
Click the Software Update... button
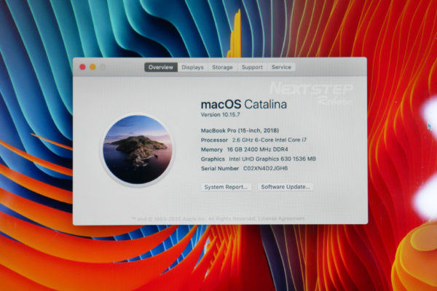point(286,187)
